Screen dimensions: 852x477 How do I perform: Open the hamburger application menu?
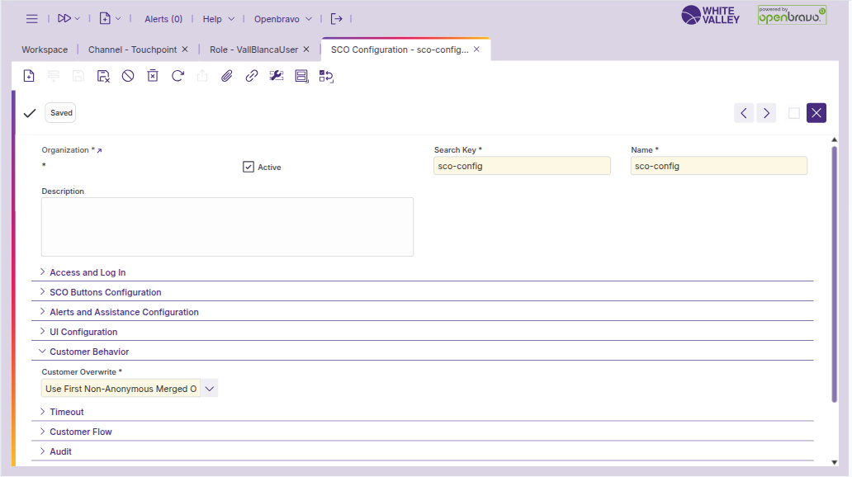[32, 18]
